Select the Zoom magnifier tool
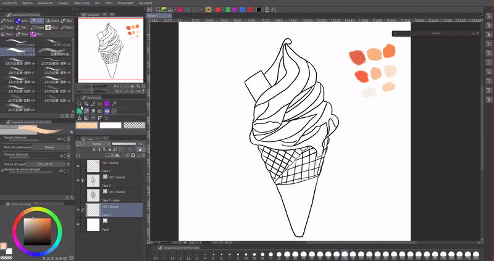This screenshot has width=494, height=261. (x=80, y=104)
